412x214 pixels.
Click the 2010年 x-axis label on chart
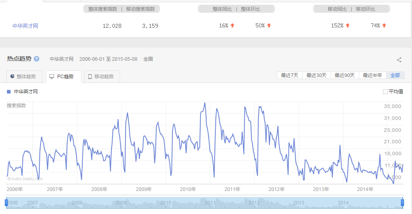point(188,189)
